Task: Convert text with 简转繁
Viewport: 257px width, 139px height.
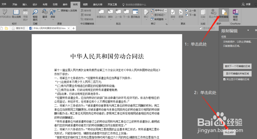Action: 86,15
